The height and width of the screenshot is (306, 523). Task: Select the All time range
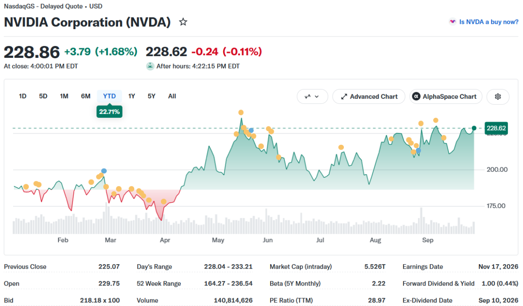click(172, 96)
